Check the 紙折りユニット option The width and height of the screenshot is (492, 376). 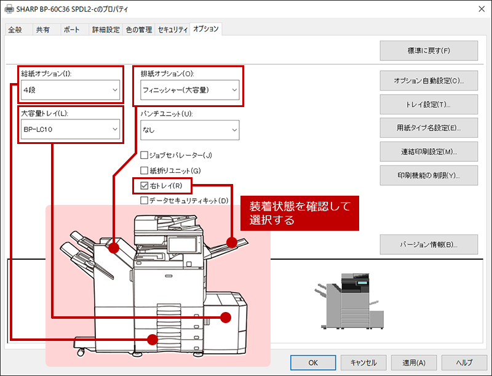coord(145,170)
